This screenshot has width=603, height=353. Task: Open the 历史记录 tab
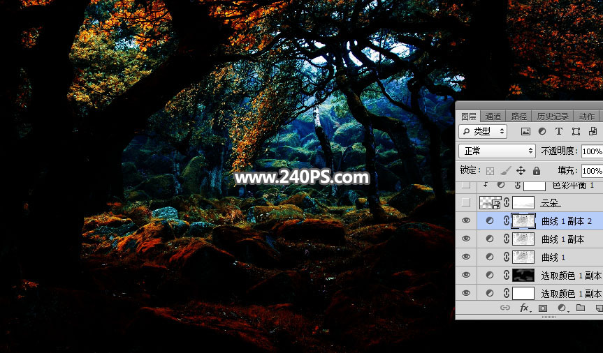[553, 117]
